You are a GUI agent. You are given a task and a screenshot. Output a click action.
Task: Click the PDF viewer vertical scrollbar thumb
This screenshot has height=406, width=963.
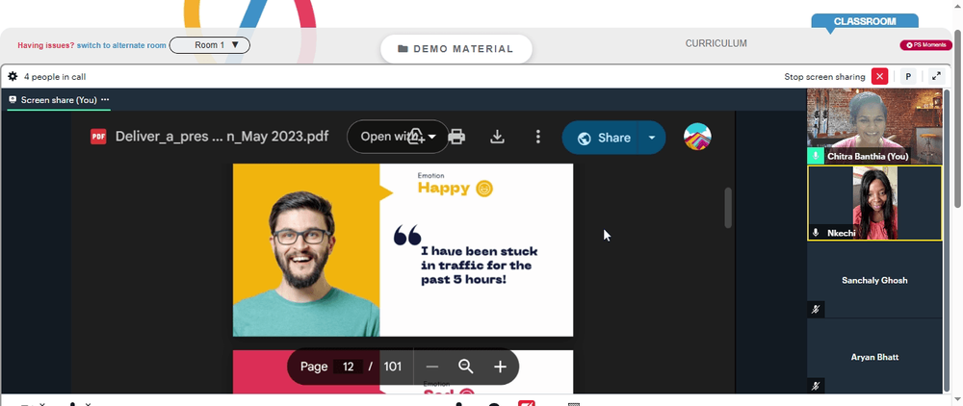pos(728,208)
